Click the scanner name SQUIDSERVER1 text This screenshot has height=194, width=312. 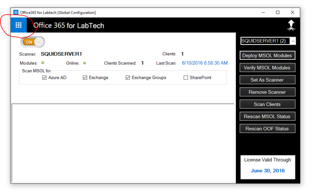61,54
